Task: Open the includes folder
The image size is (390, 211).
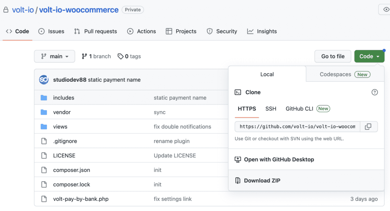Action: point(64,98)
